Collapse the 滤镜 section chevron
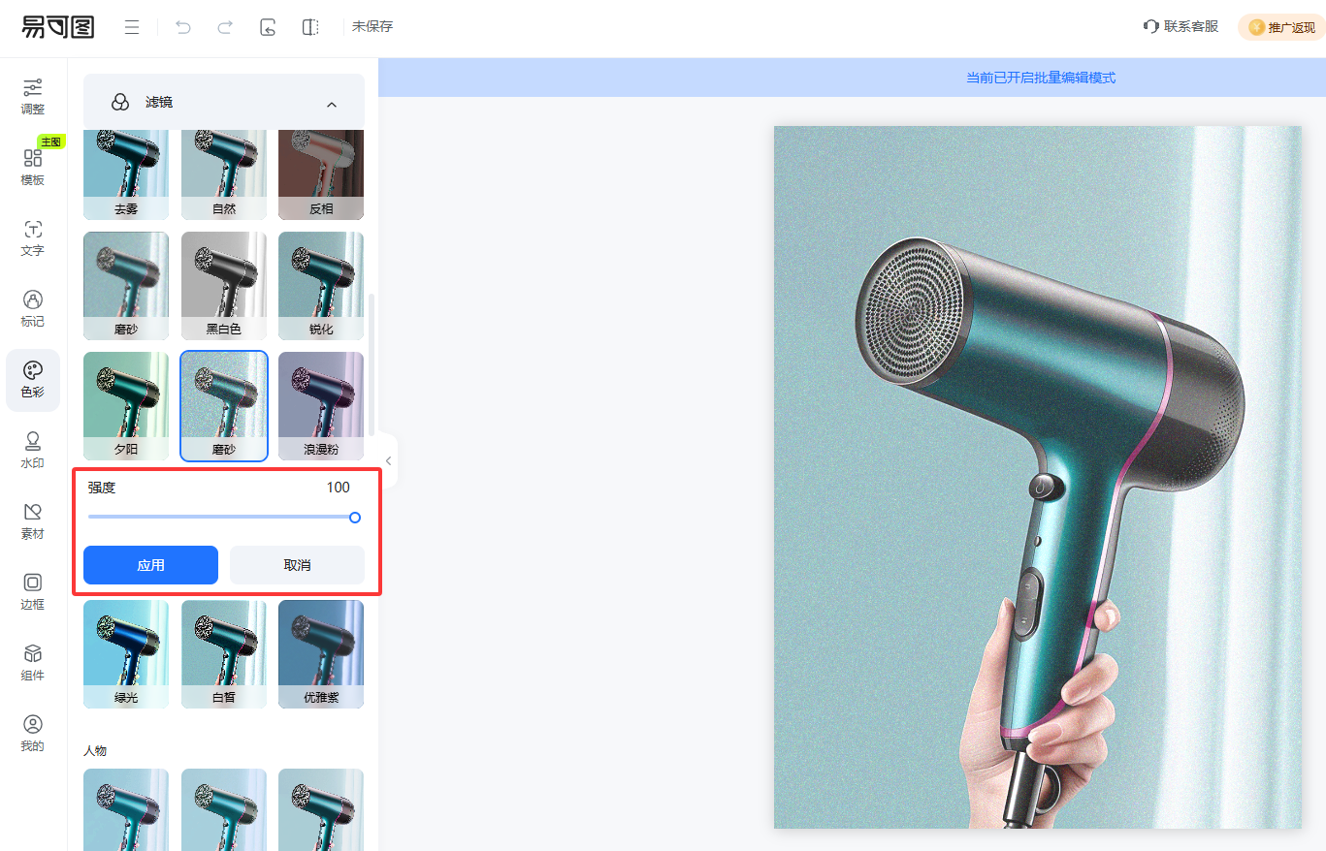Screen dimensions: 1326x851 [x=332, y=103]
